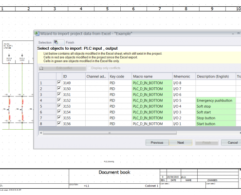The image size is (241, 195).
Task: Click the Edit conflict icon
Action: pyautogui.click(x=41, y=68)
